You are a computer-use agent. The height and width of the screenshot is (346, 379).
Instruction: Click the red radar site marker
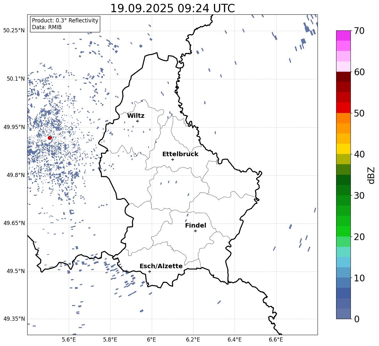(x=50, y=138)
